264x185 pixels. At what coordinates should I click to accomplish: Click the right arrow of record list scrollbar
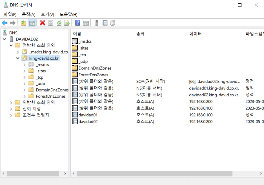coord(261,173)
